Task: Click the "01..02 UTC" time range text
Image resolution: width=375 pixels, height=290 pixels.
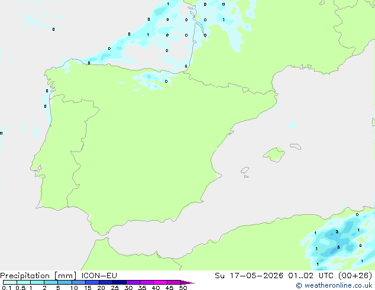Action: coord(311,275)
